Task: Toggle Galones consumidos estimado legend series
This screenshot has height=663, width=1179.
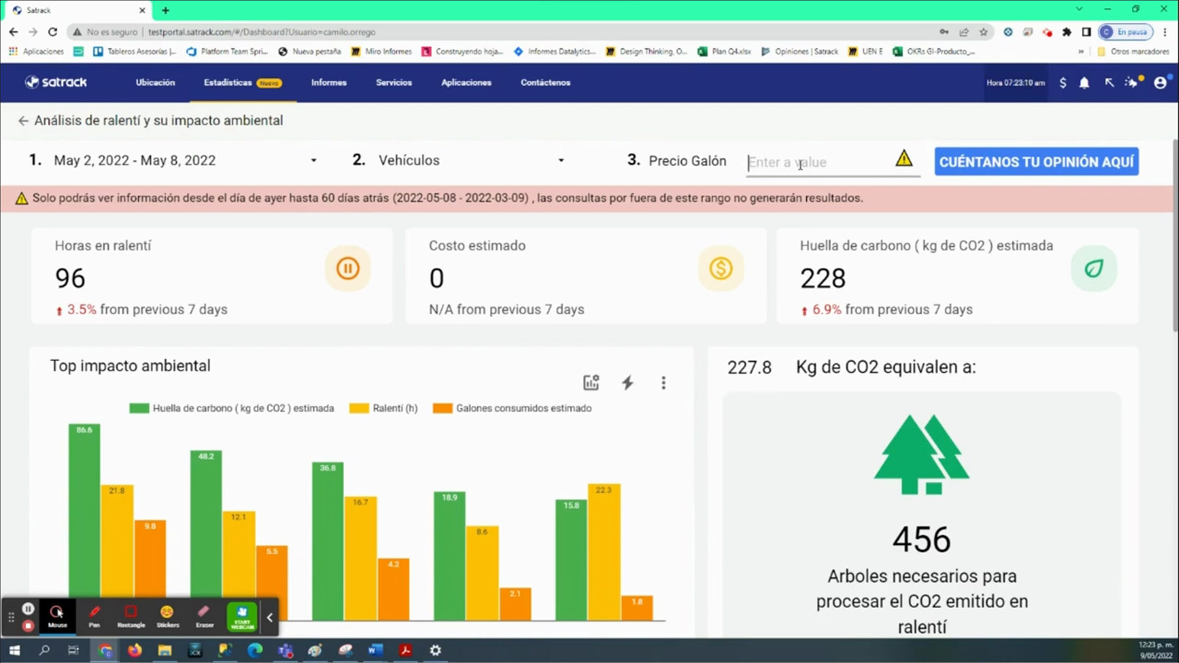Action: pos(512,408)
